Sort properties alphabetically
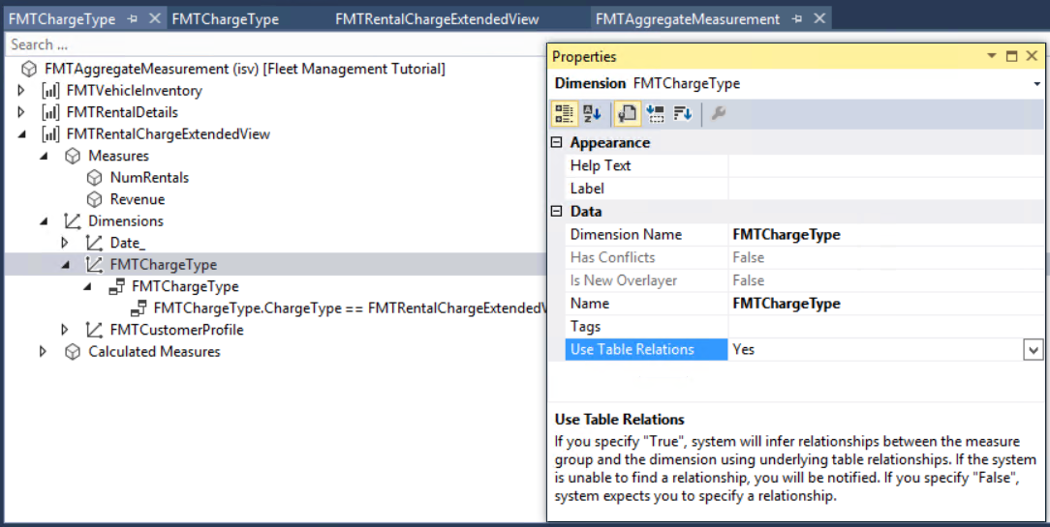Image resolution: width=1050 pixels, height=527 pixels. coord(592,114)
